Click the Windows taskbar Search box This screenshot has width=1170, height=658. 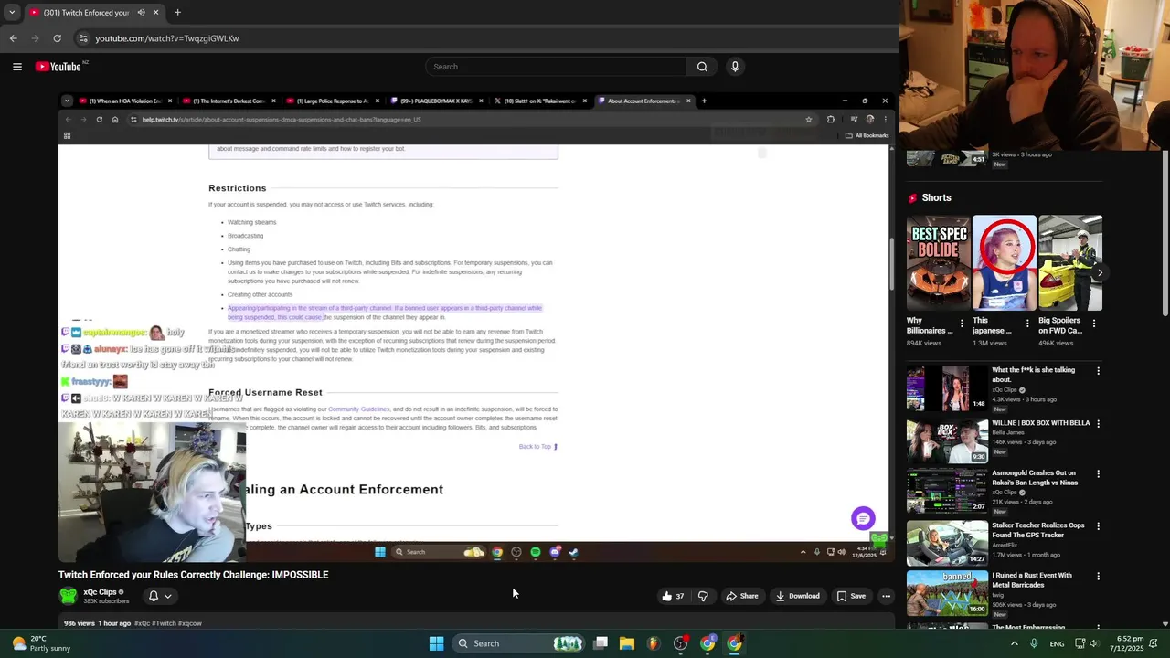click(x=518, y=643)
